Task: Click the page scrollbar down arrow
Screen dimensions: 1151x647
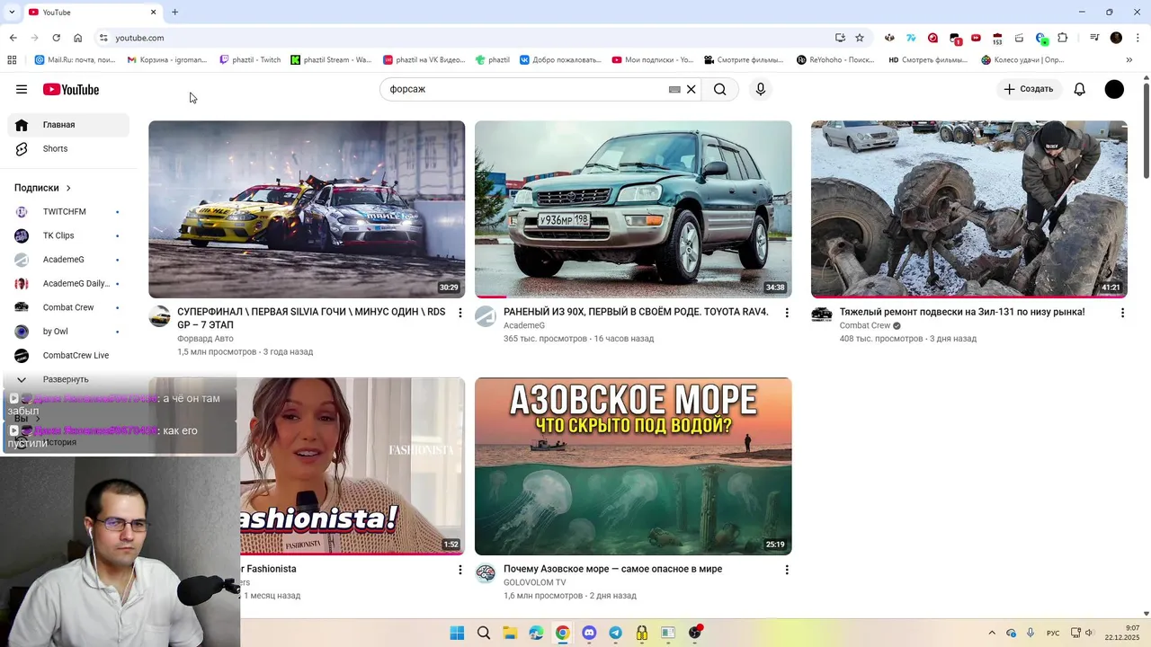Action: point(1147,613)
